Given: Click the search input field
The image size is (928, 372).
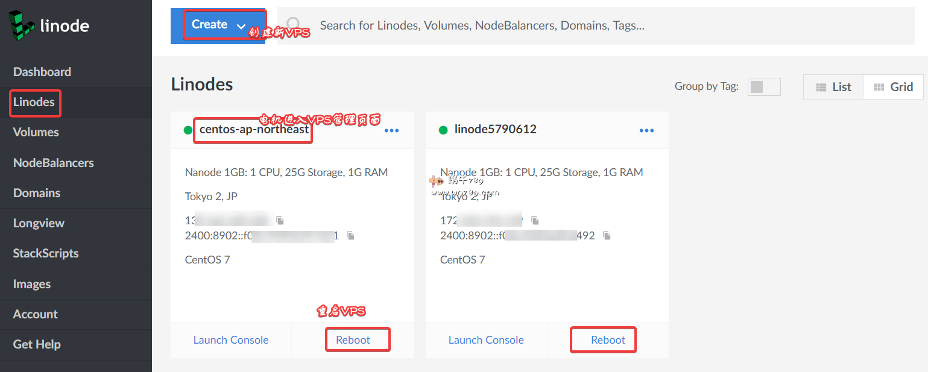Looking at the screenshot, I should pos(482,25).
